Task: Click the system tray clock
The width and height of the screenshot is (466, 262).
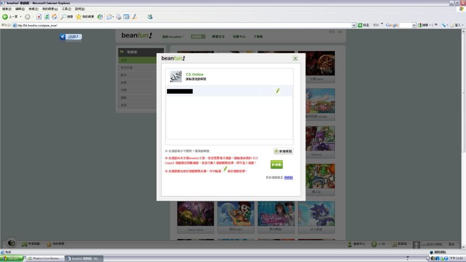Action: tap(456, 258)
